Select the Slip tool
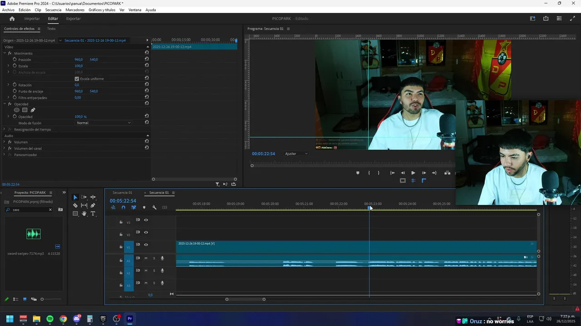 click(x=84, y=206)
